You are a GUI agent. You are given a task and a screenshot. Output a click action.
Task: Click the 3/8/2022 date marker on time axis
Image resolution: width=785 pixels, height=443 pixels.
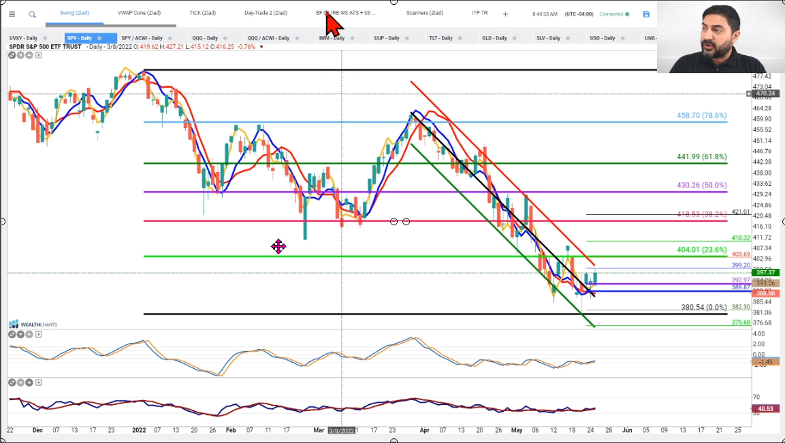(341, 431)
